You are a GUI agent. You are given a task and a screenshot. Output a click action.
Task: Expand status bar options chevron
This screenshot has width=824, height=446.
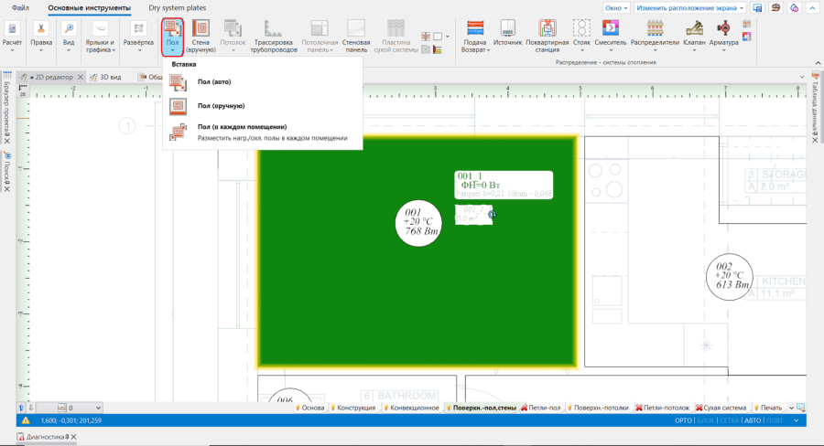click(x=797, y=420)
